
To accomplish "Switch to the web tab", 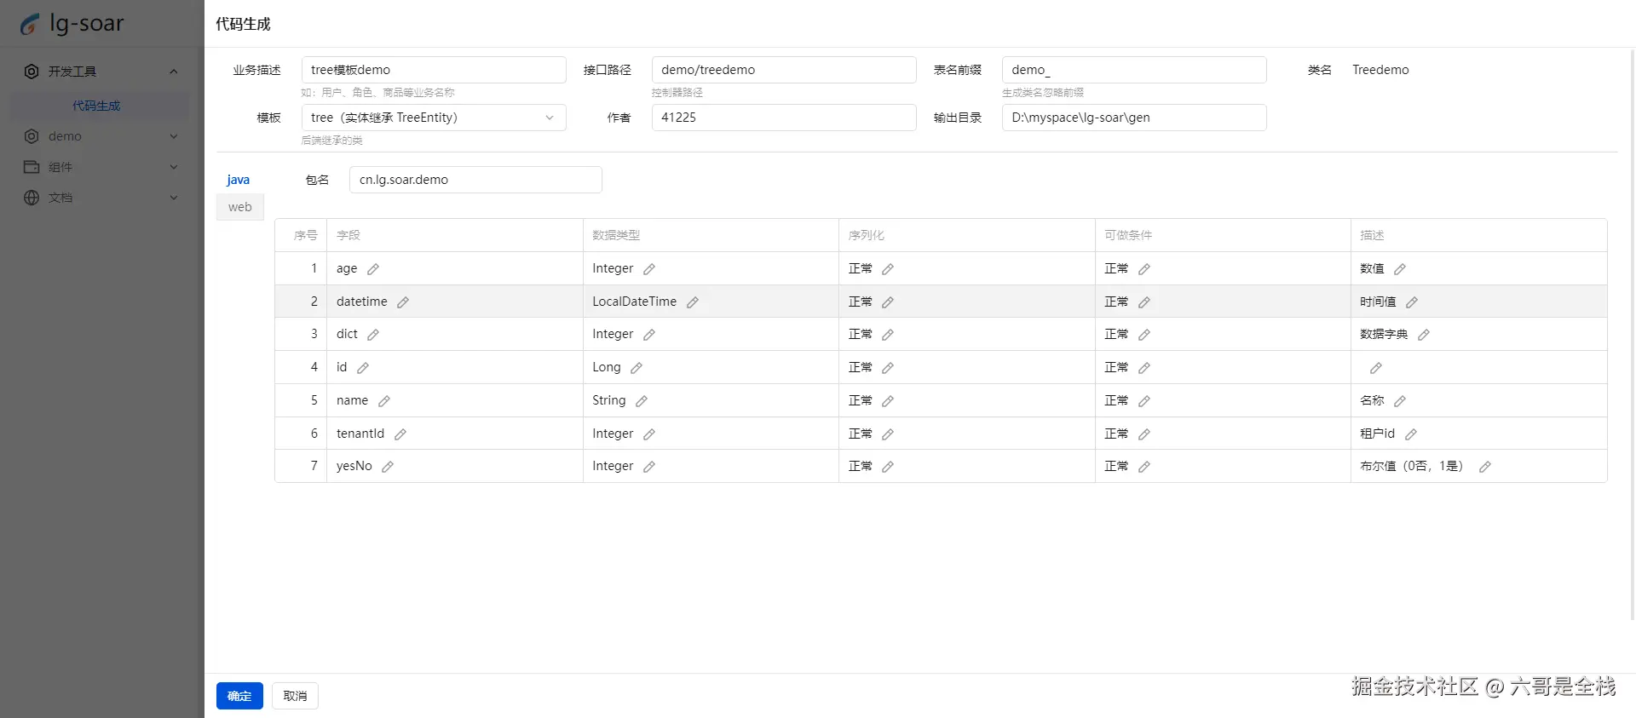I will click(x=239, y=207).
